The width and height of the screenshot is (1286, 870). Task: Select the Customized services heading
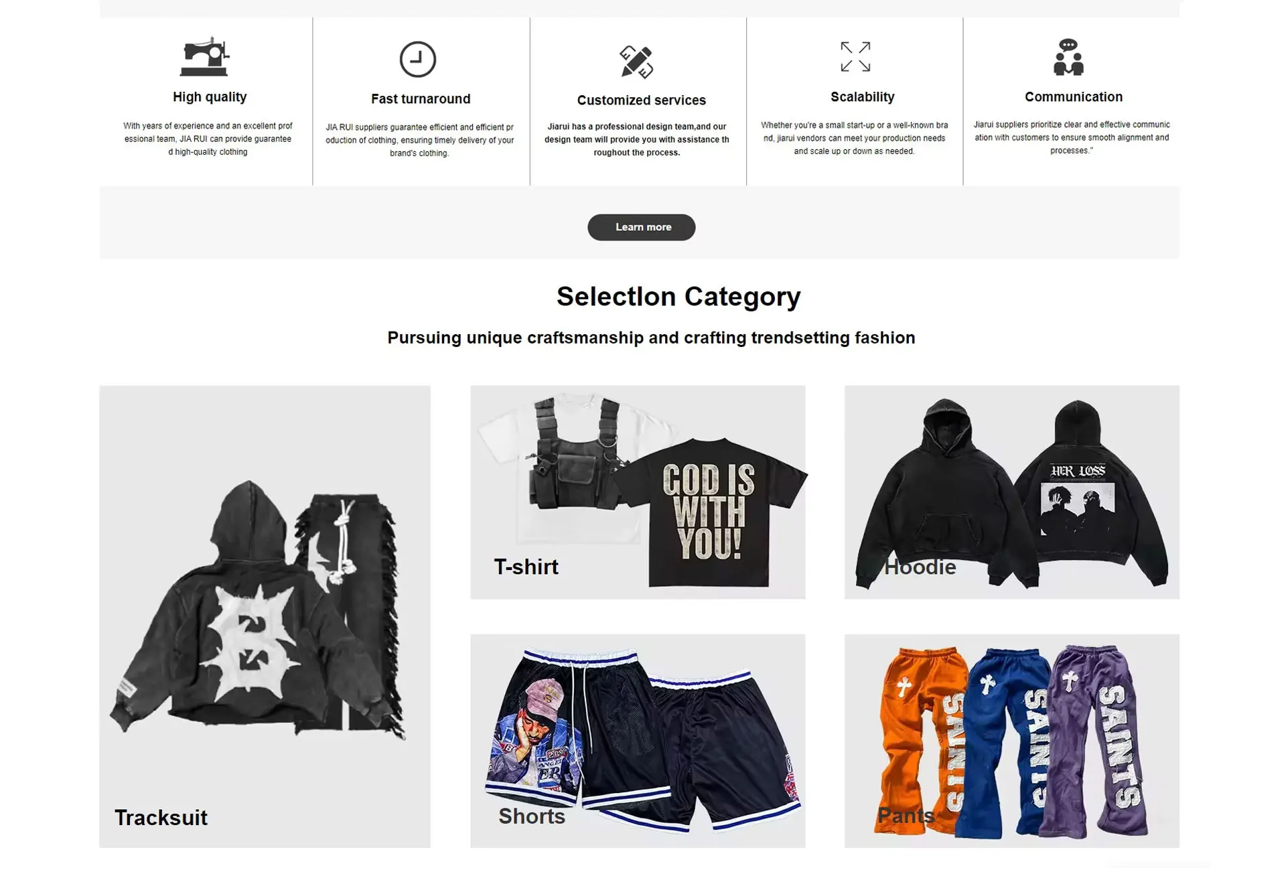641,100
